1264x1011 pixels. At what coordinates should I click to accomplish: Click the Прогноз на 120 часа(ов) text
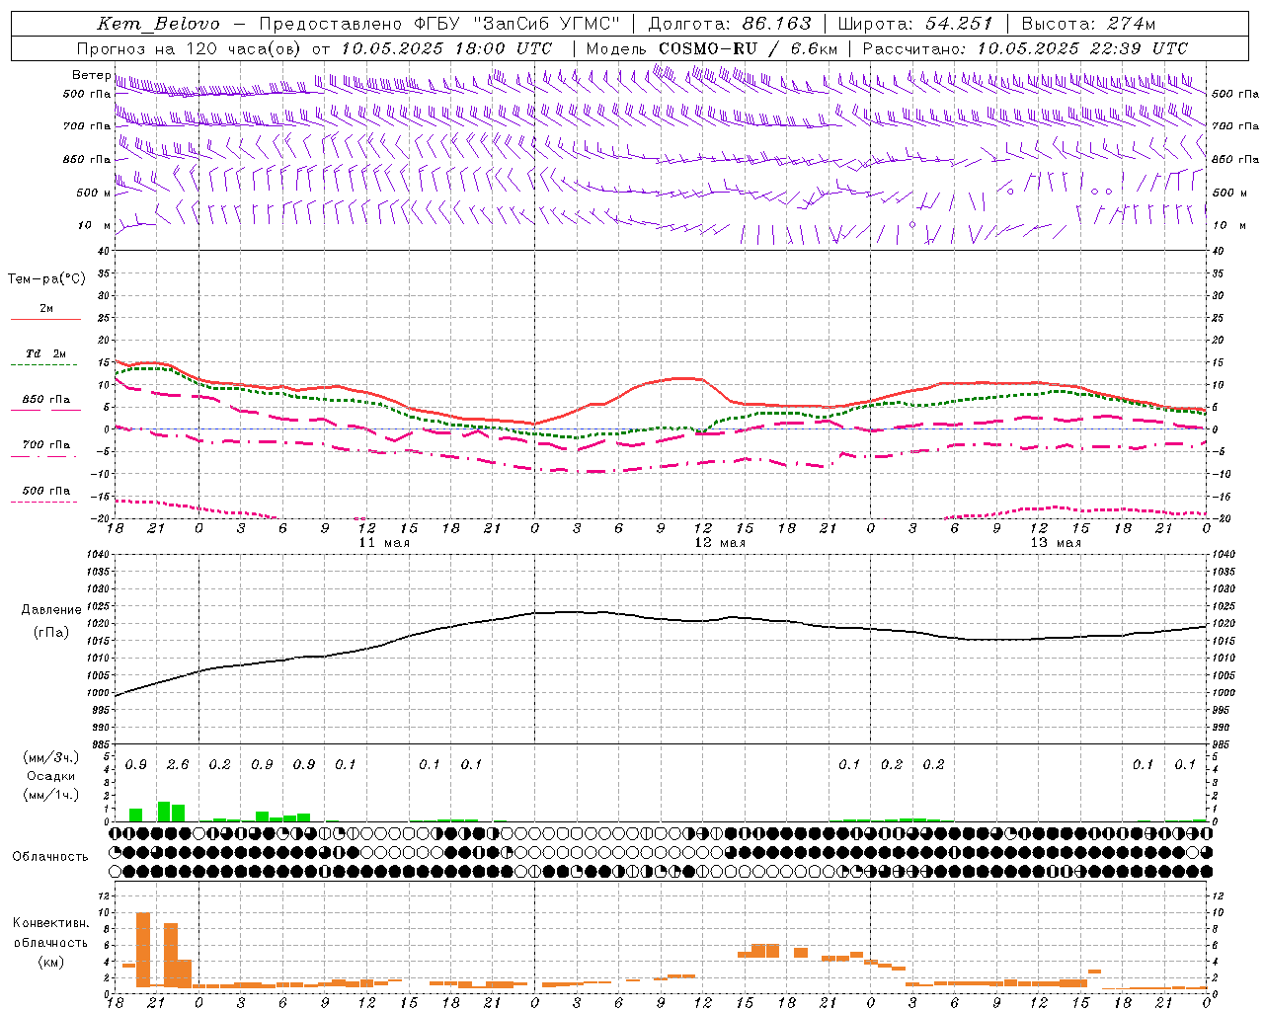(x=189, y=48)
